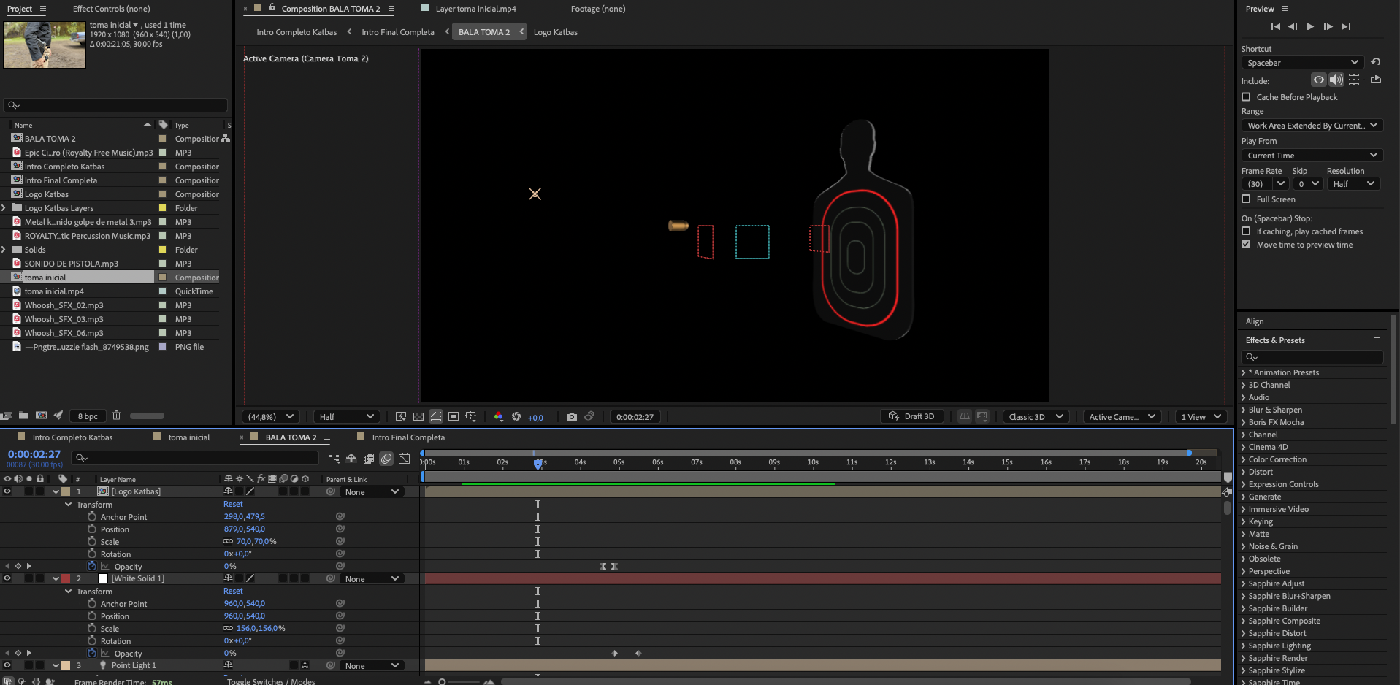Click the new folder icon in Project panel
The height and width of the screenshot is (685, 1400).
point(24,416)
